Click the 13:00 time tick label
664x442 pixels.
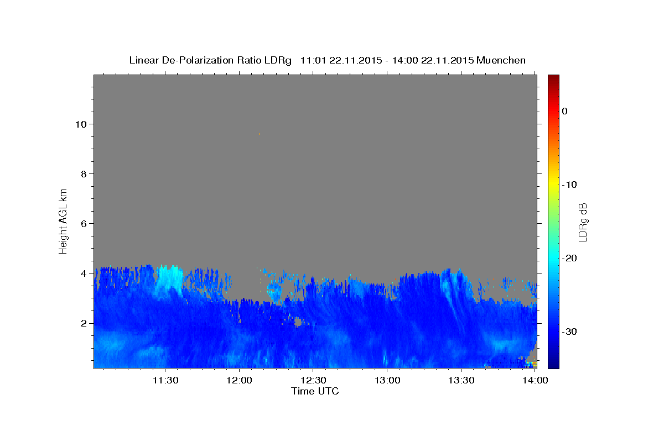[x=387, y=380]
